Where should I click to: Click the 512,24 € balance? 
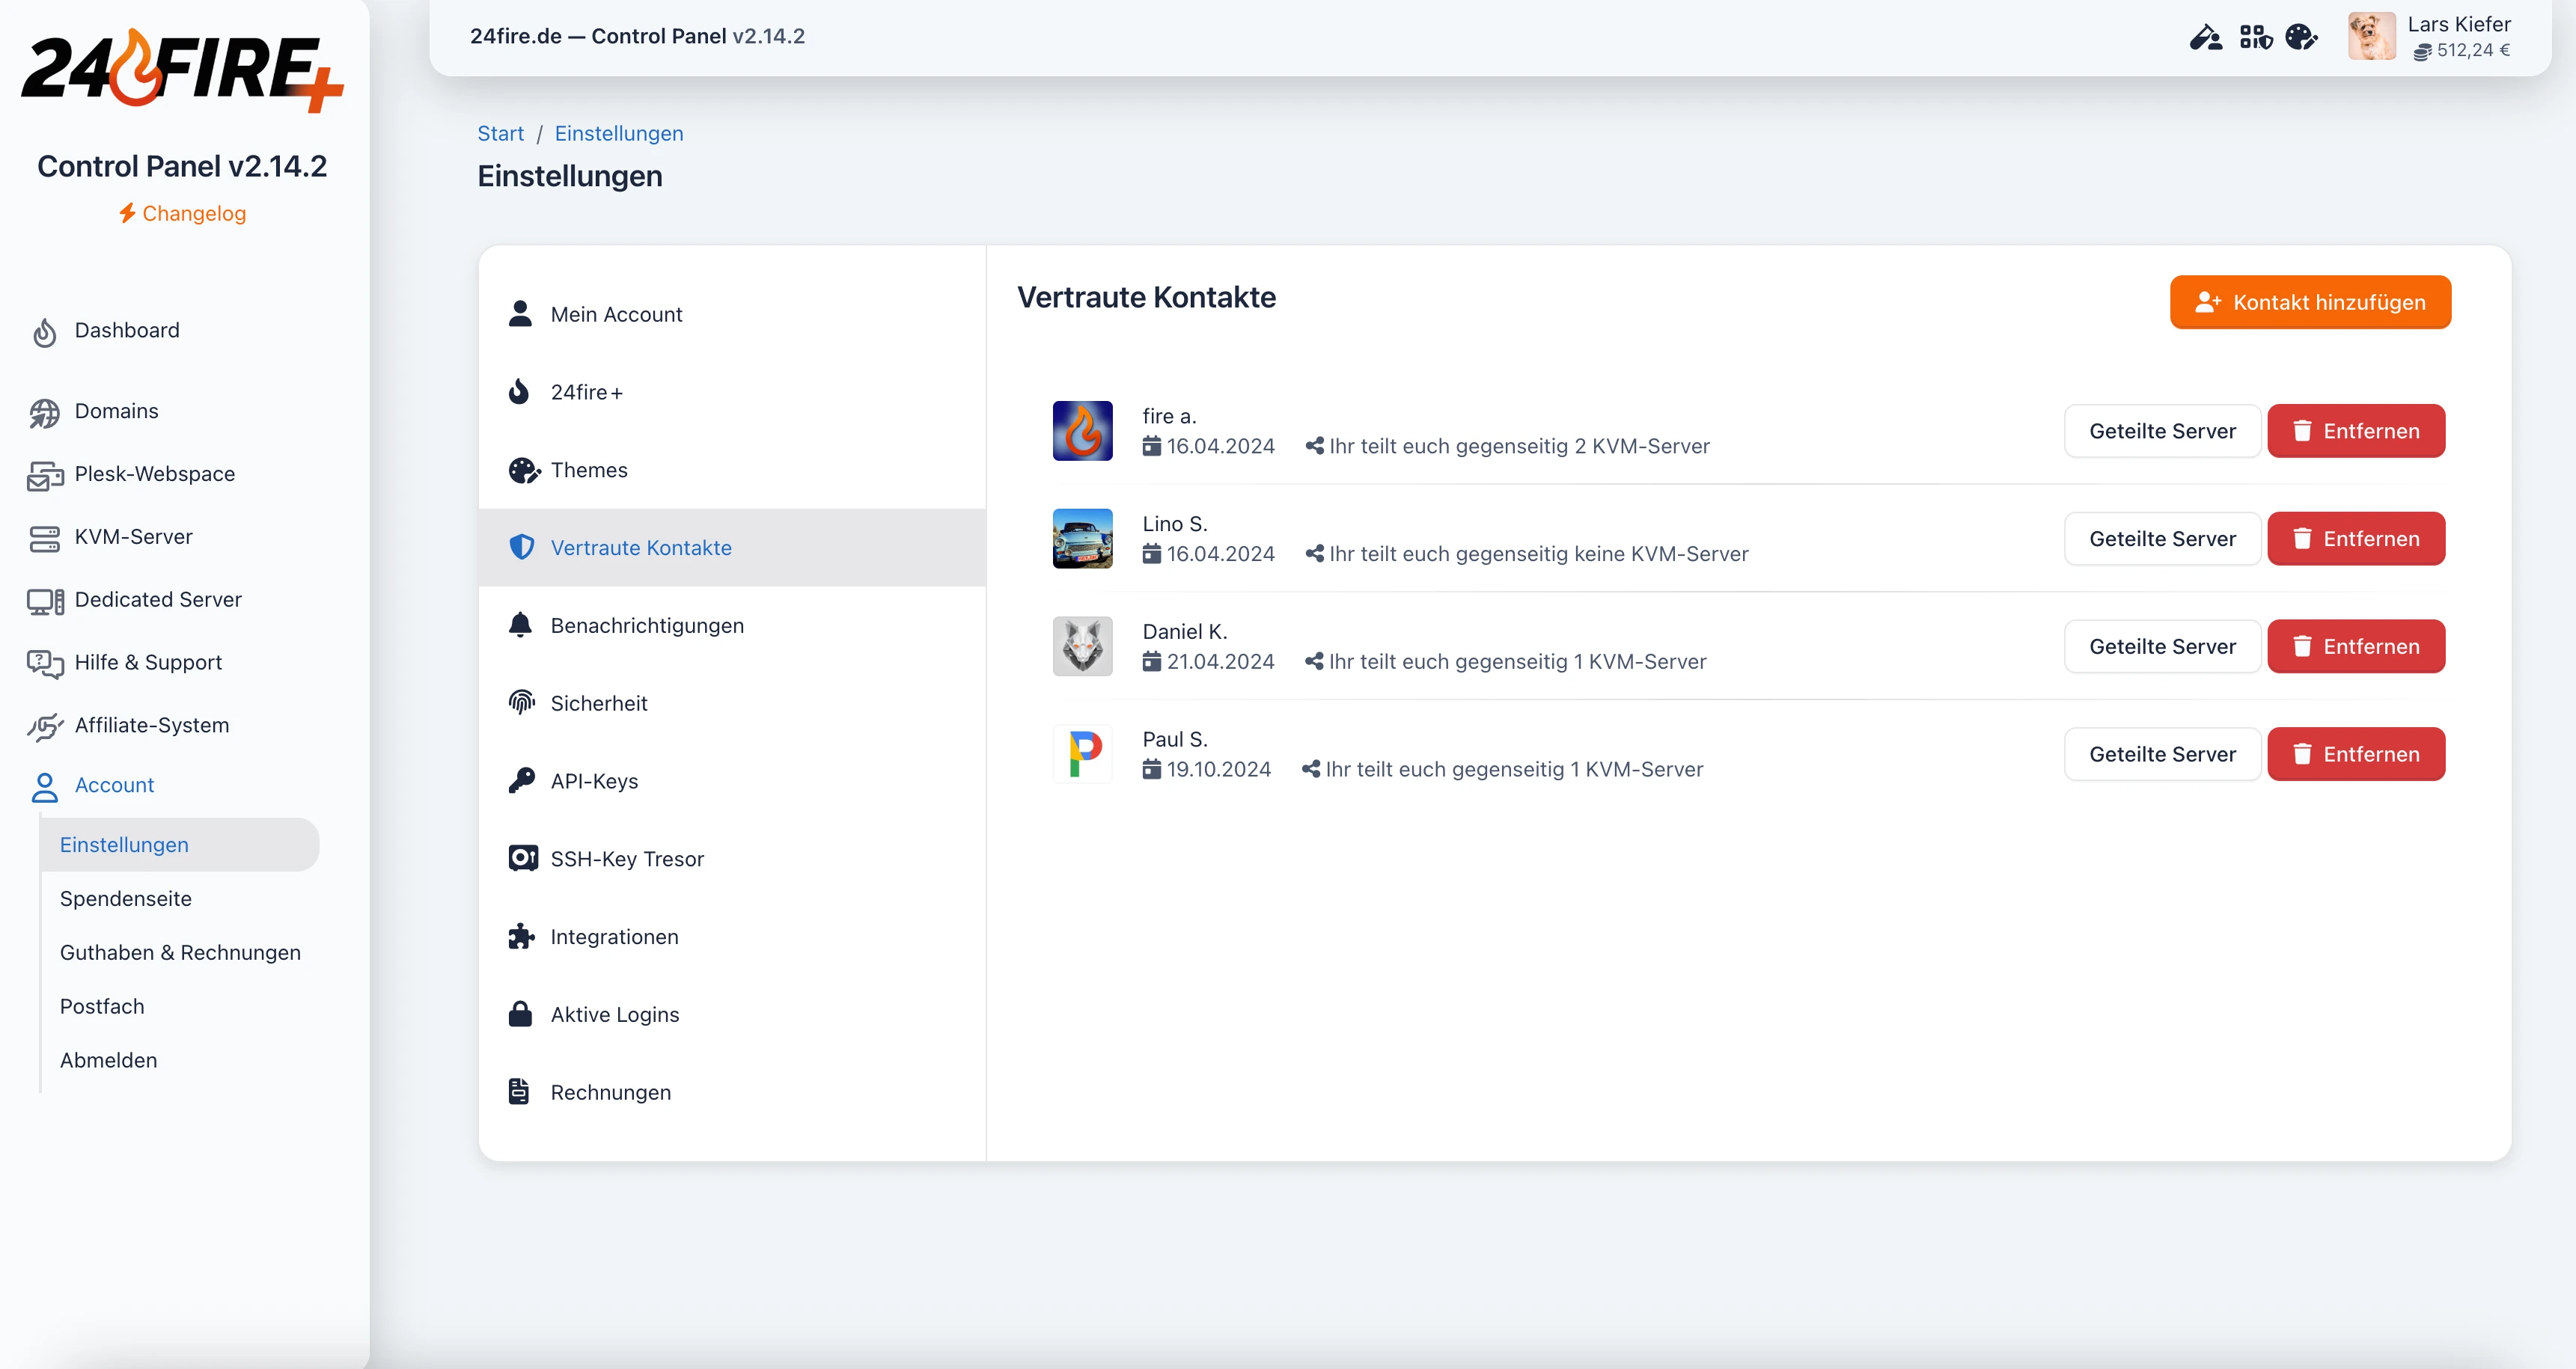click(2462, 50)
